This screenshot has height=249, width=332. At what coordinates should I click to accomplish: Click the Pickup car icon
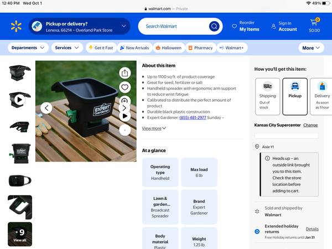pyautogui.click(x=295, y=86)
